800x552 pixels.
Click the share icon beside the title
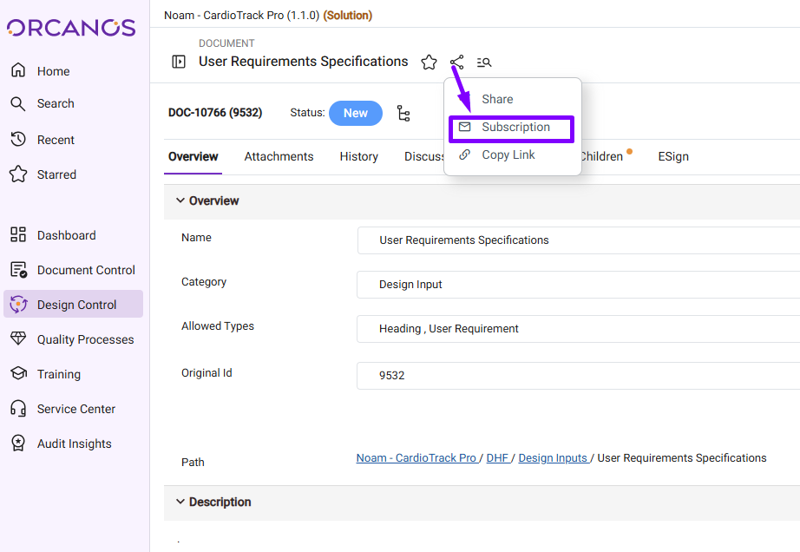click(x=457, y=62)
